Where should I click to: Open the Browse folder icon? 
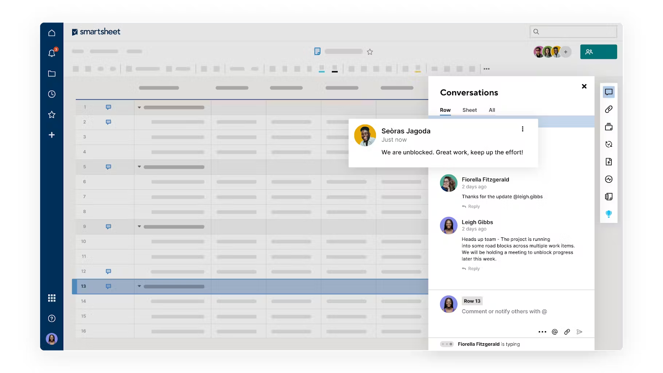[x=52, y=74]
